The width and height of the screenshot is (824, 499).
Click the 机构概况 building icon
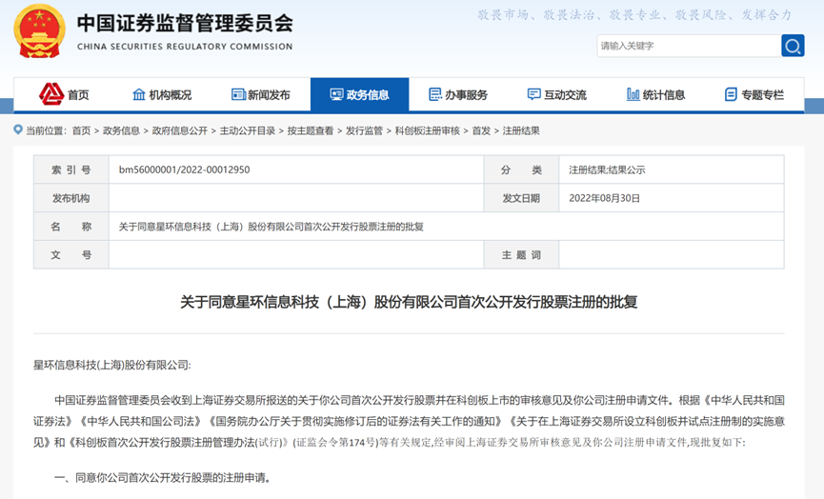pyautogui.click(x=139, y=94)
